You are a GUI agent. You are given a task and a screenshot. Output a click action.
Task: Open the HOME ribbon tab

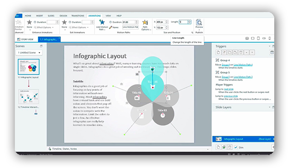point(28,16)
